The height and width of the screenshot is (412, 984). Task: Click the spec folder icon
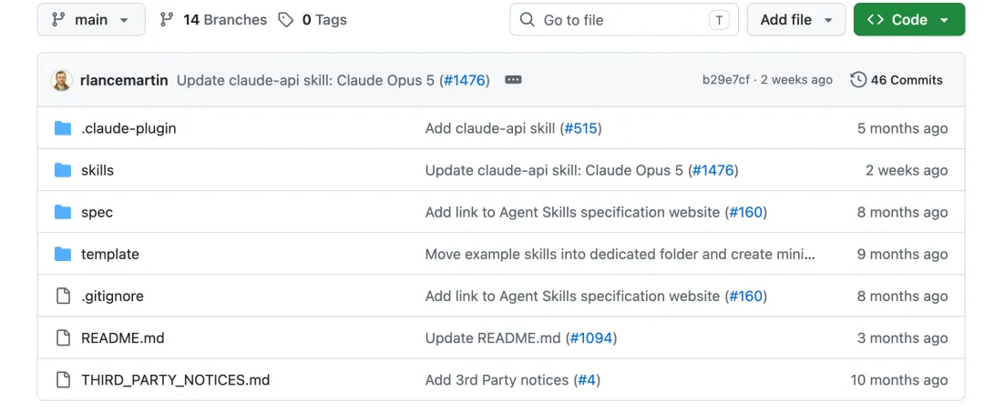[x=63, y=212]
